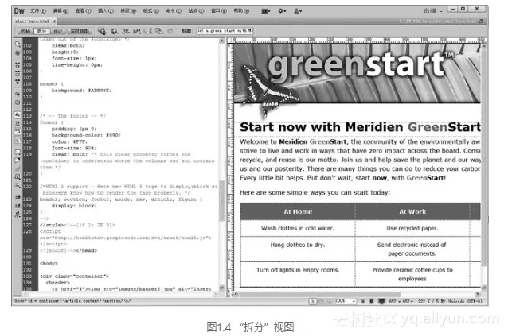Viewport: 508px width, 336px height.
Task: Toggle desktop window size in status bar
Action: [381, 301]
